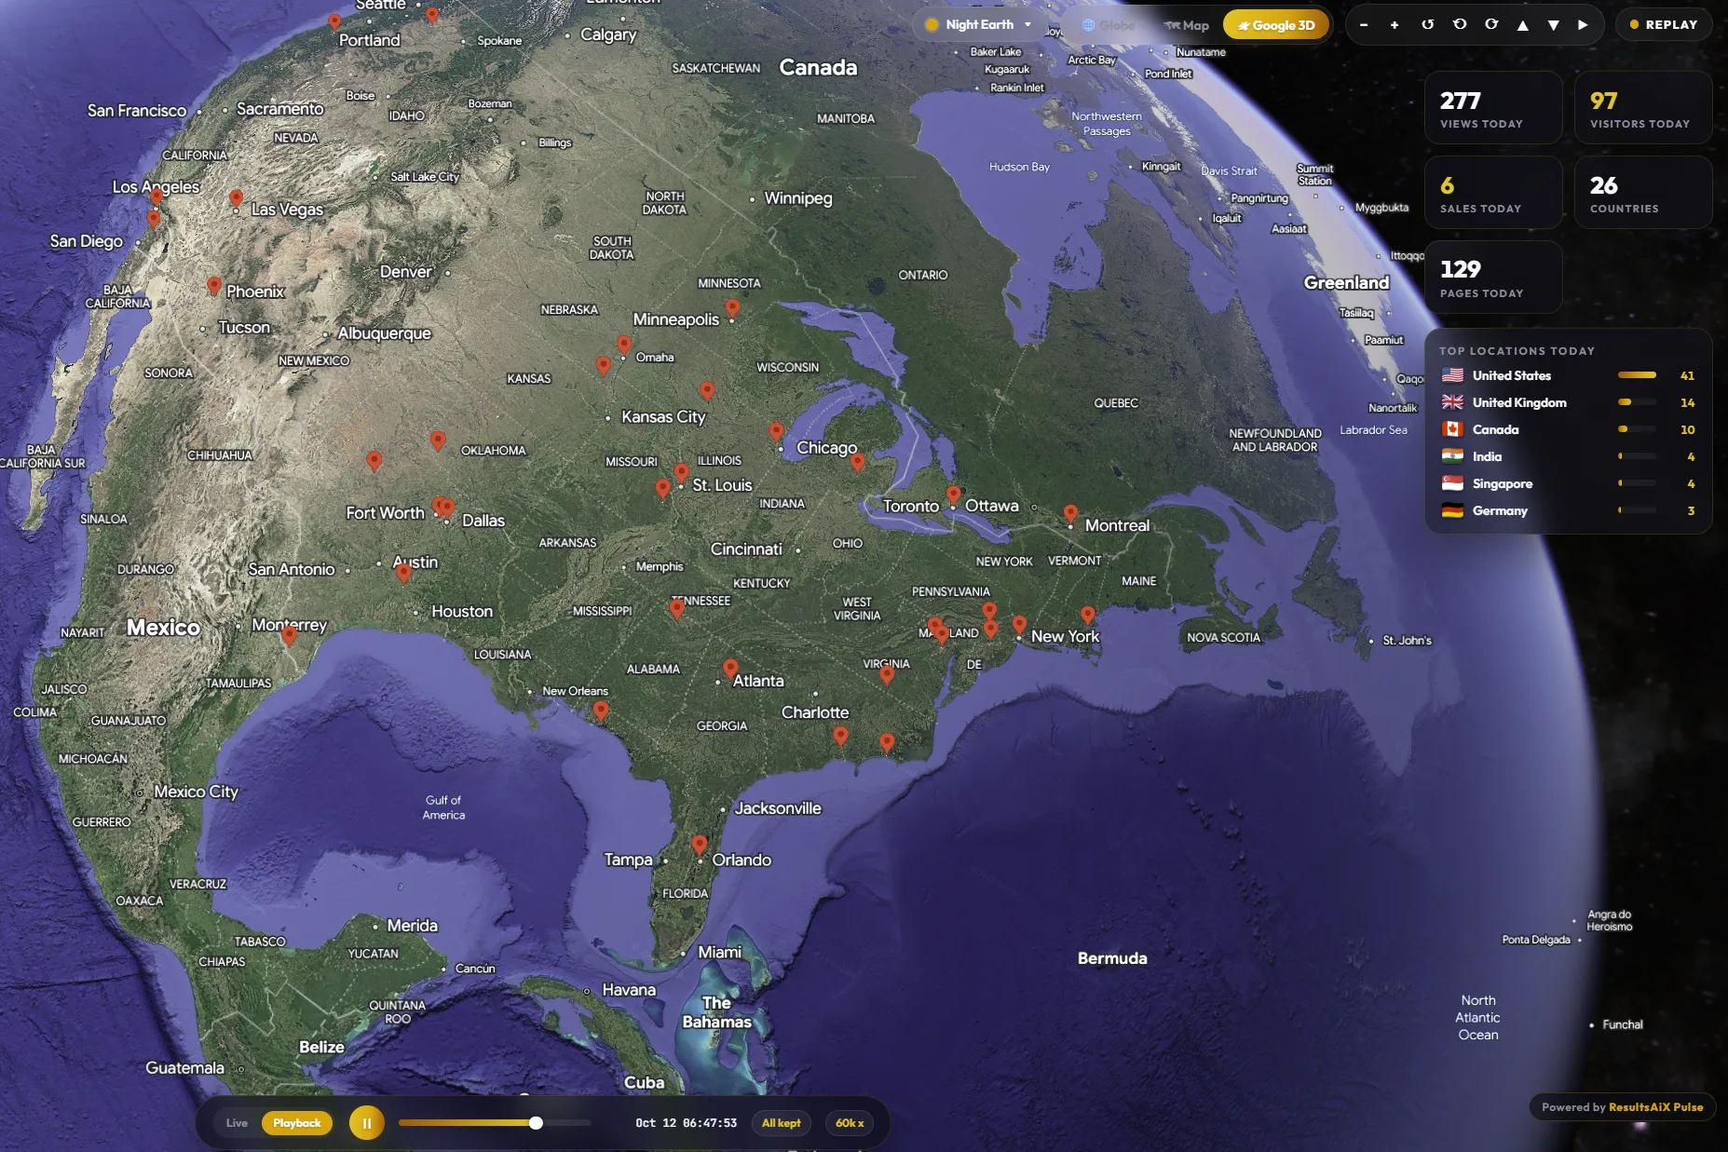Switch to Globe view
The height and width of the screenshot is (1152, 1728).
1108,25
